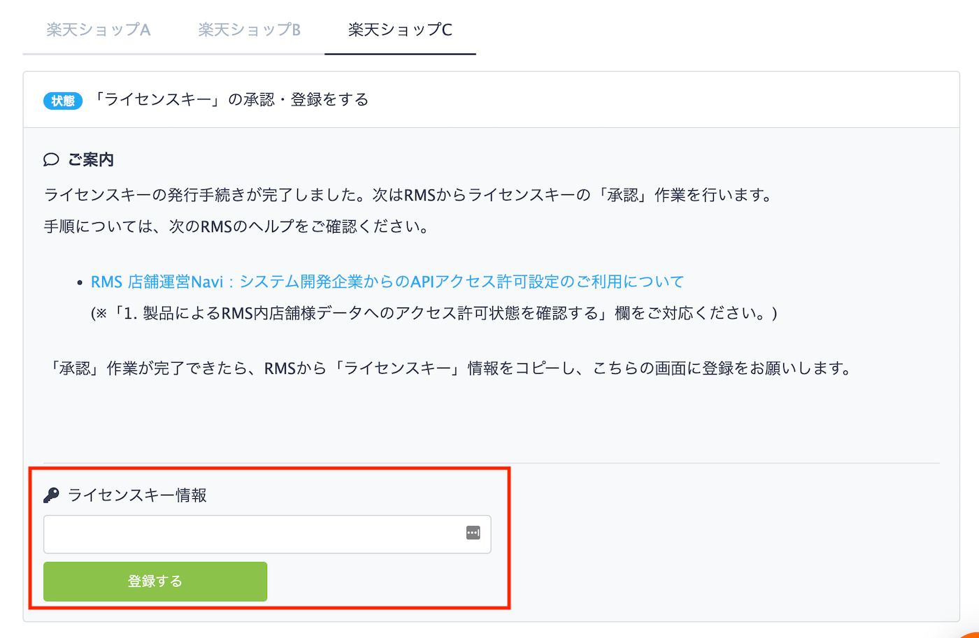Switch to the 楽天ショップB tab
This screenshot has width=979, height=638.
coord(249,30)
